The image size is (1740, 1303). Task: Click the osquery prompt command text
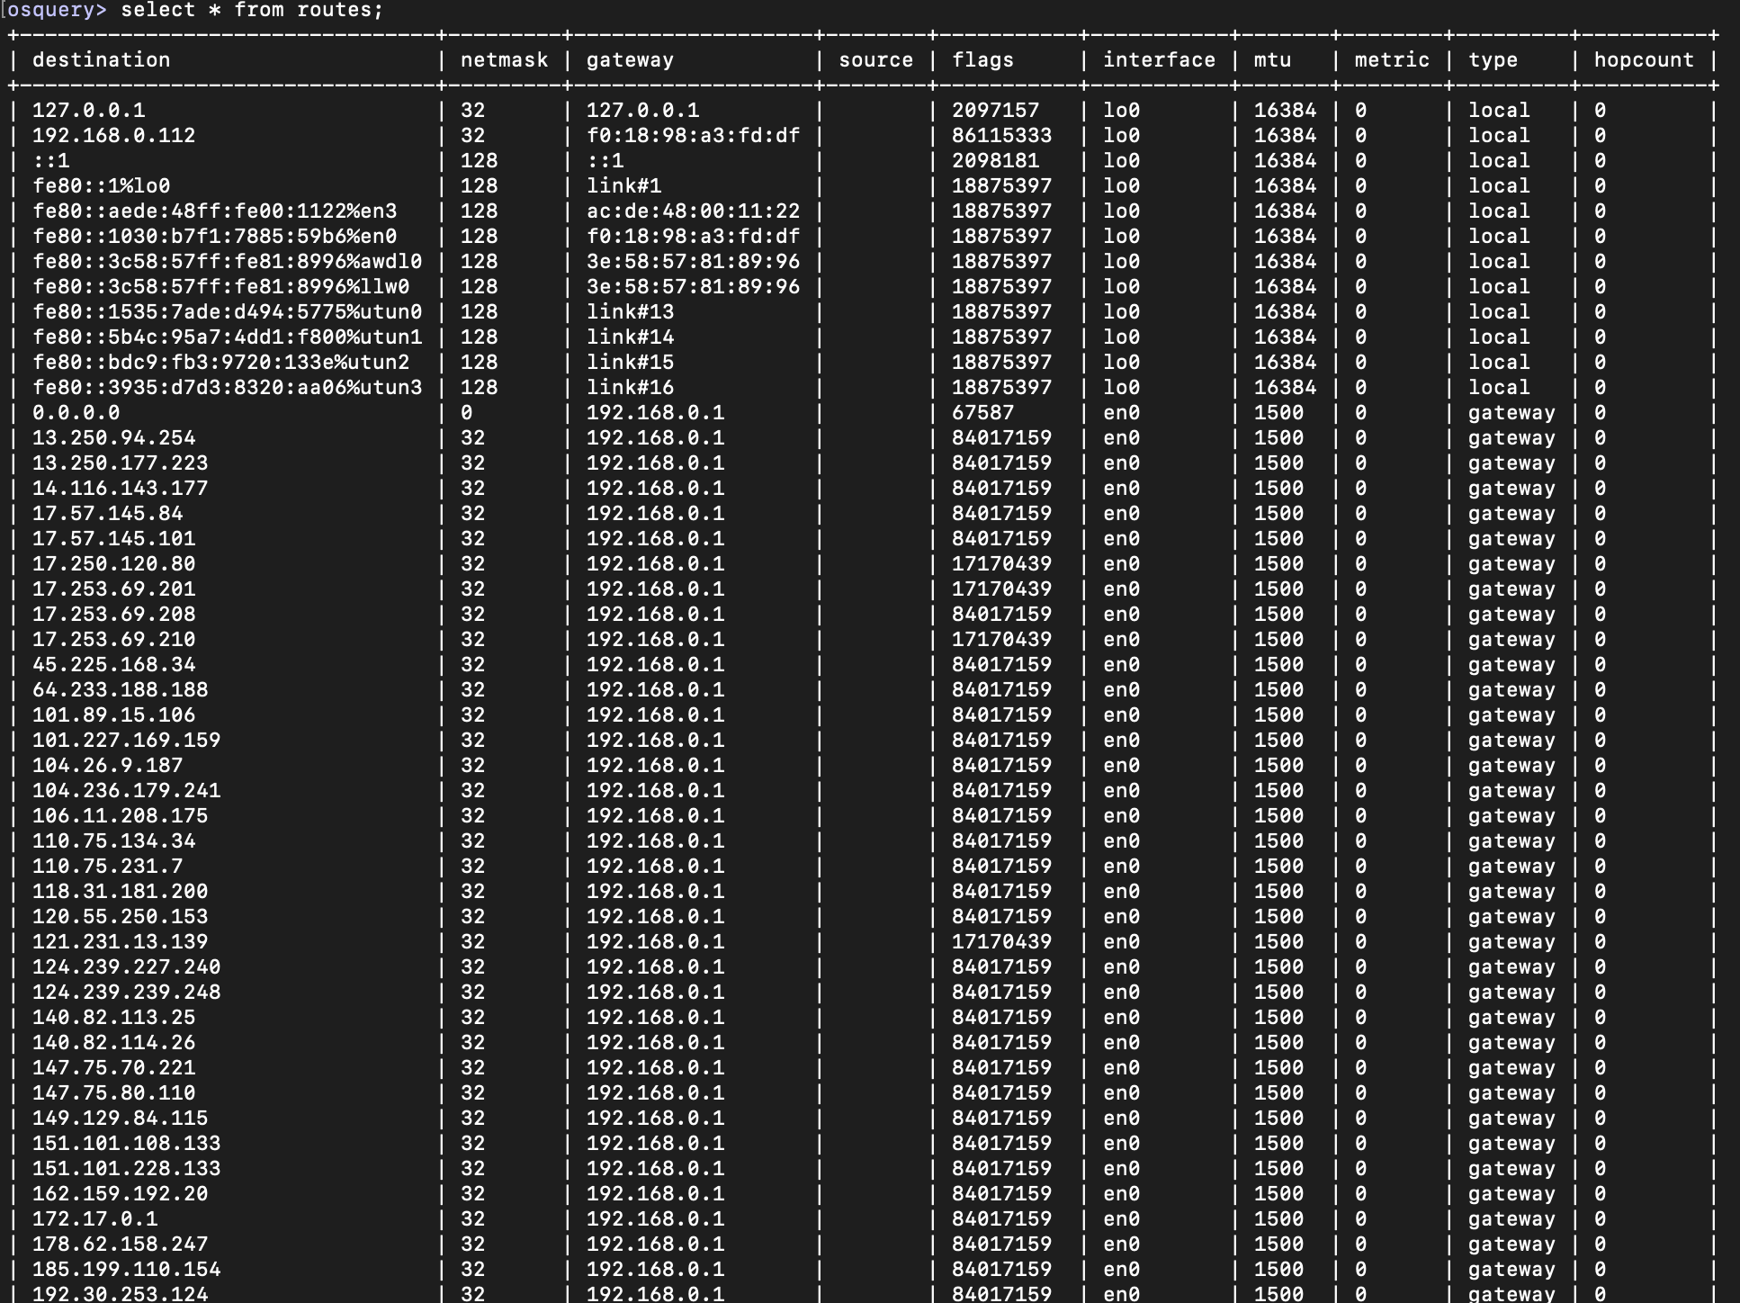pyautogui.click(x=252, y=11)
